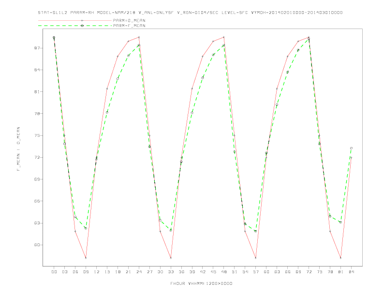Screen dimensions: 383x296
Task: Click the x-axis title FHOUR VHHMM:1200>0000
Action: tap(201, 283)
